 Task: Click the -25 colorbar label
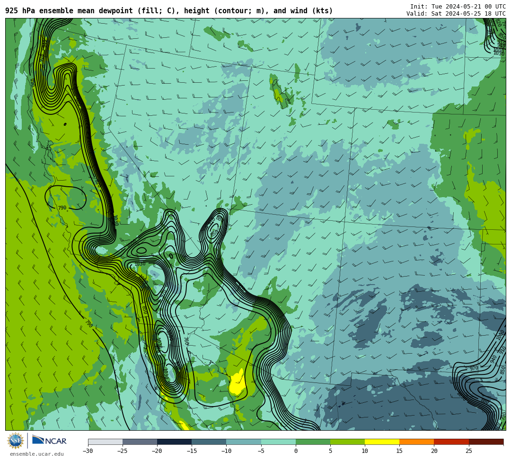click(122, 451)
